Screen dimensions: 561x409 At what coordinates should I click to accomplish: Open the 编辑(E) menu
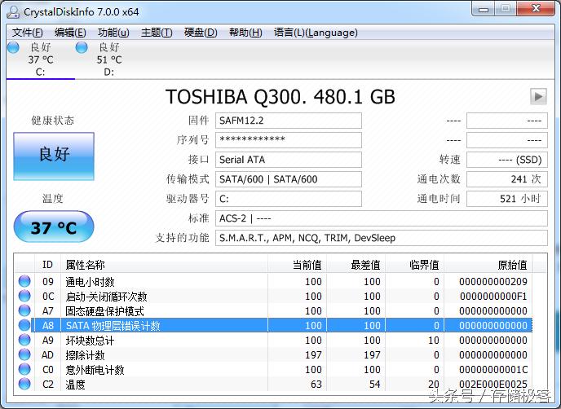coord(70,33)
